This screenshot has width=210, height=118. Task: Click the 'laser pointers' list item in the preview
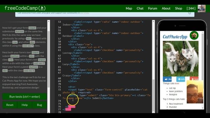(x=176, y=91)
